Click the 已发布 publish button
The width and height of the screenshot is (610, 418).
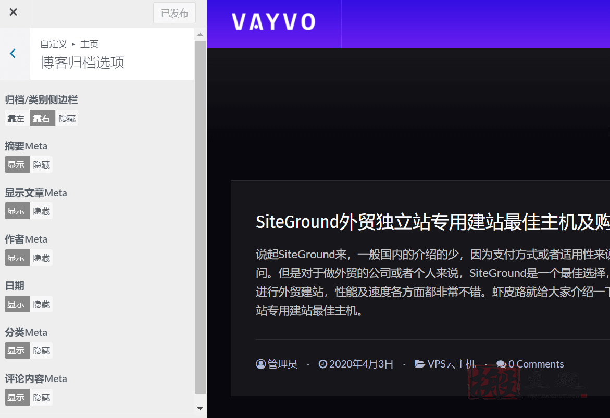(175, 13)
